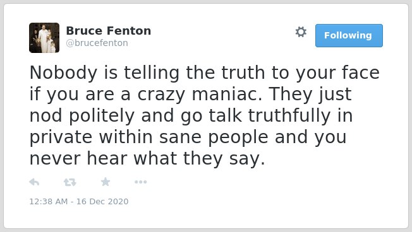Click the tweet's first line starting 'Nobody'
The width and height of the screenshot is (412, 232).
(205, 72)
